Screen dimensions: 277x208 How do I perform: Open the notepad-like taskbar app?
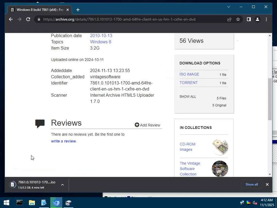(x=44, y=203)
